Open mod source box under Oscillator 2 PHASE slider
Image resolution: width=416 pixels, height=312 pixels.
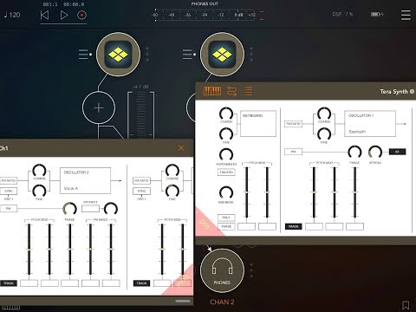pos(70,283)
